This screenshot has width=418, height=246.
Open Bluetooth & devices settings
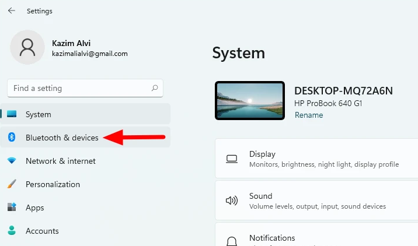point(85,137)
